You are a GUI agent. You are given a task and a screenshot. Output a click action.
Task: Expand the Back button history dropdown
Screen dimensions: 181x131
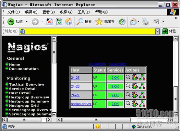click(x=27, y=22)
